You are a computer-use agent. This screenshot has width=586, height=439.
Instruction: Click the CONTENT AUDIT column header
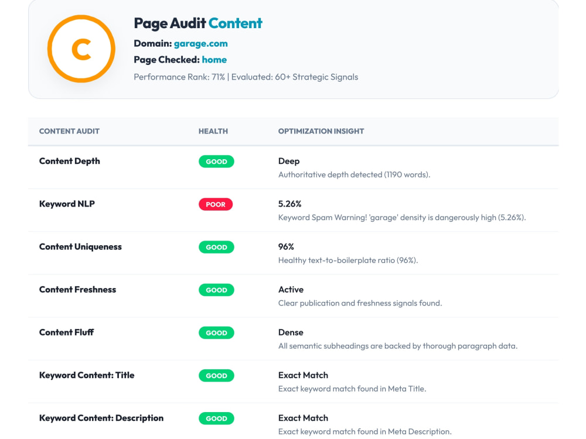(x=69, y=131)
